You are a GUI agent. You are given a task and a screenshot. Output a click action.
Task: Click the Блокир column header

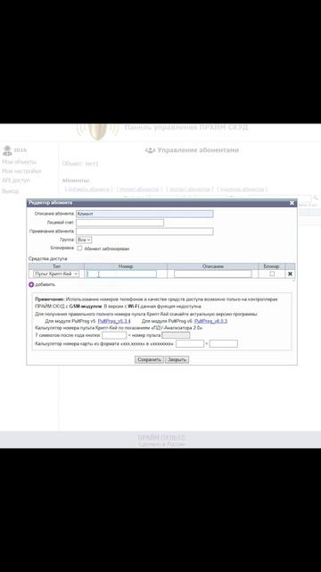[x=272, y=266]
